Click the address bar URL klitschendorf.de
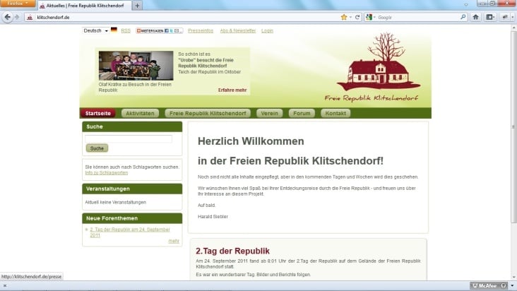This screenshot has width=517, height=291. click(53, 18)
